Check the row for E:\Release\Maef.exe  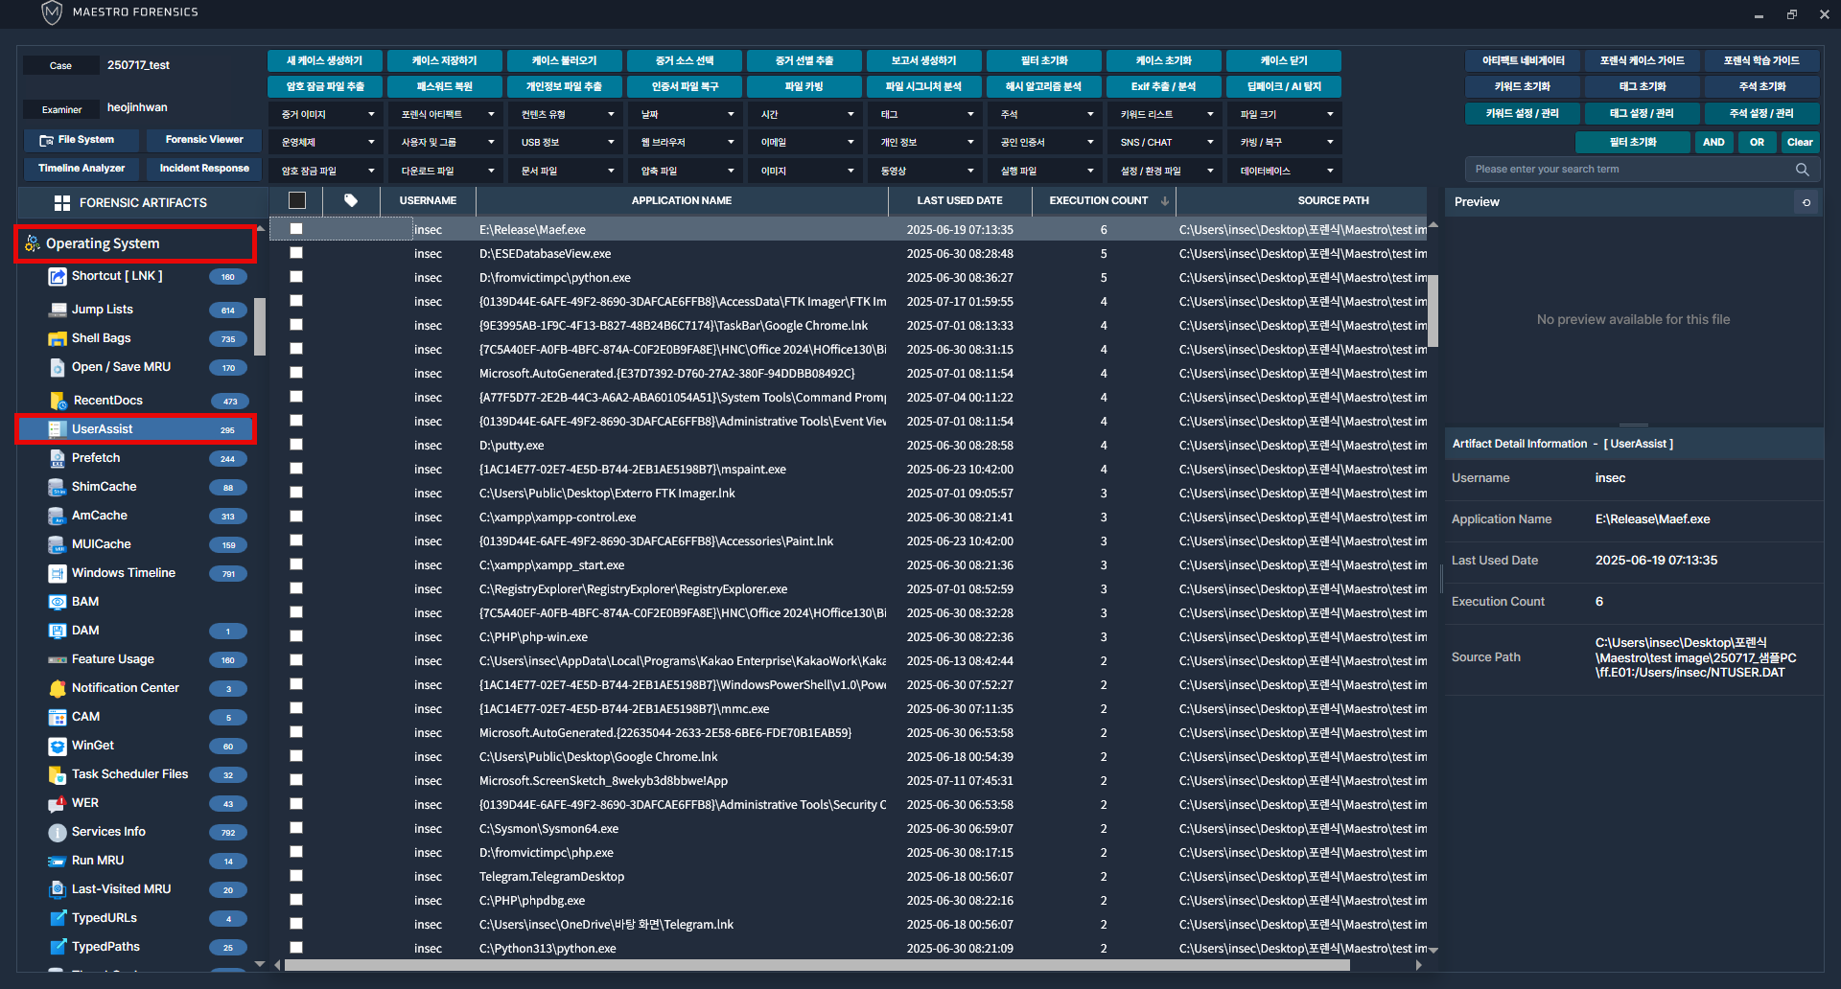296,229
